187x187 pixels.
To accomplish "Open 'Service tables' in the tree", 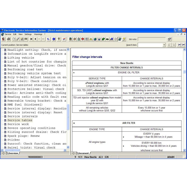I will (20, 120).
